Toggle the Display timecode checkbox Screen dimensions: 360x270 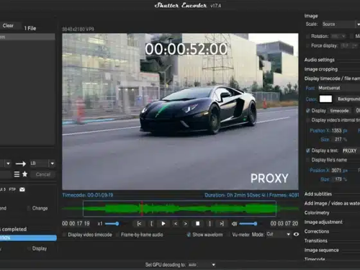click(x=308, y=111)
